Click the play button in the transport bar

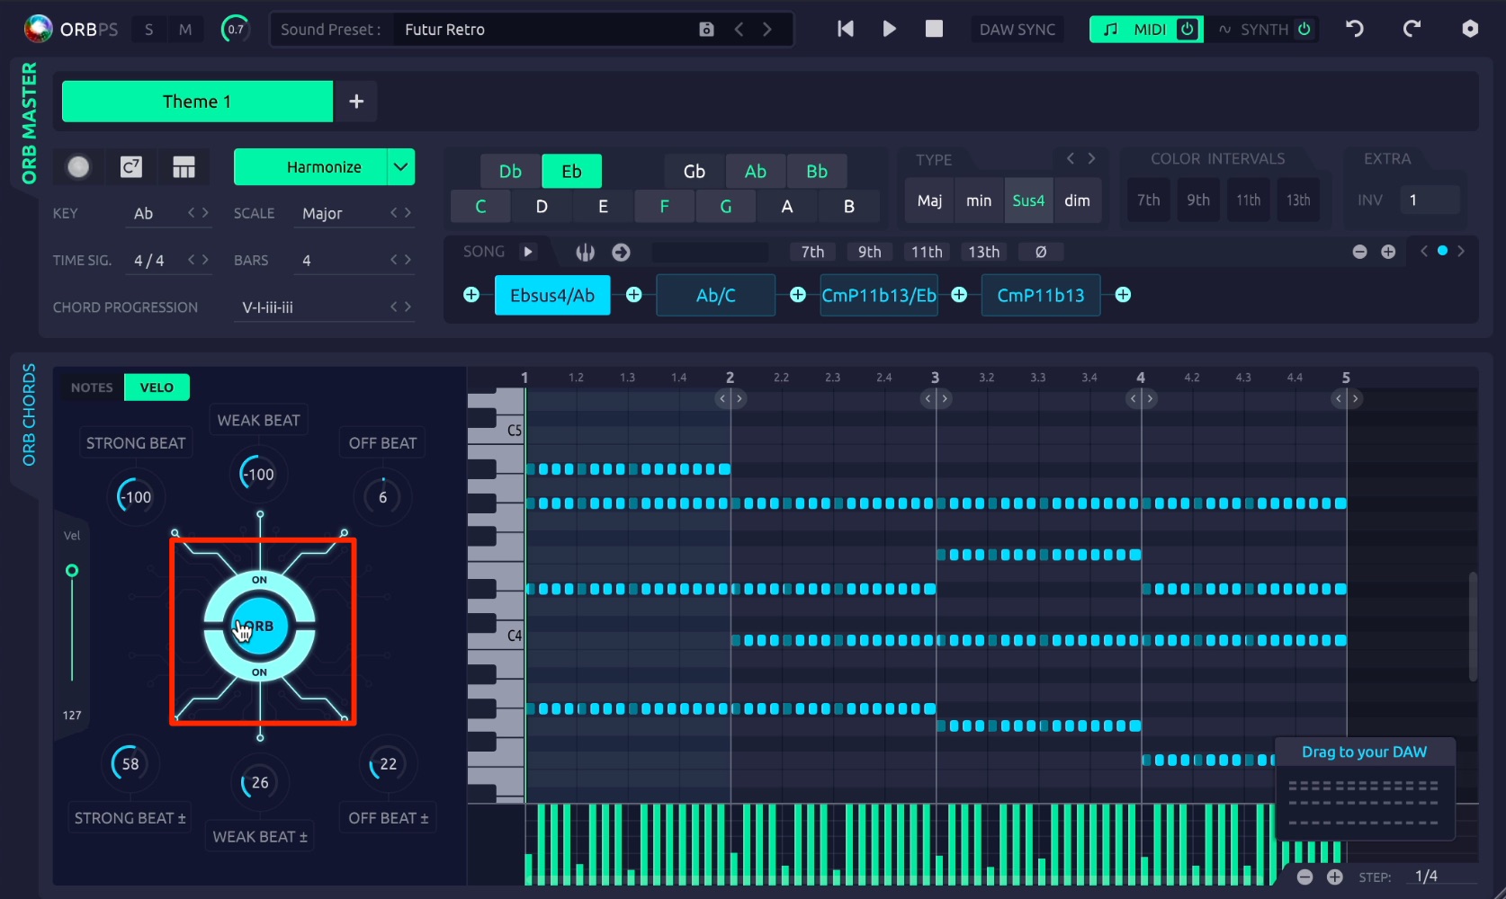[889, 29]
